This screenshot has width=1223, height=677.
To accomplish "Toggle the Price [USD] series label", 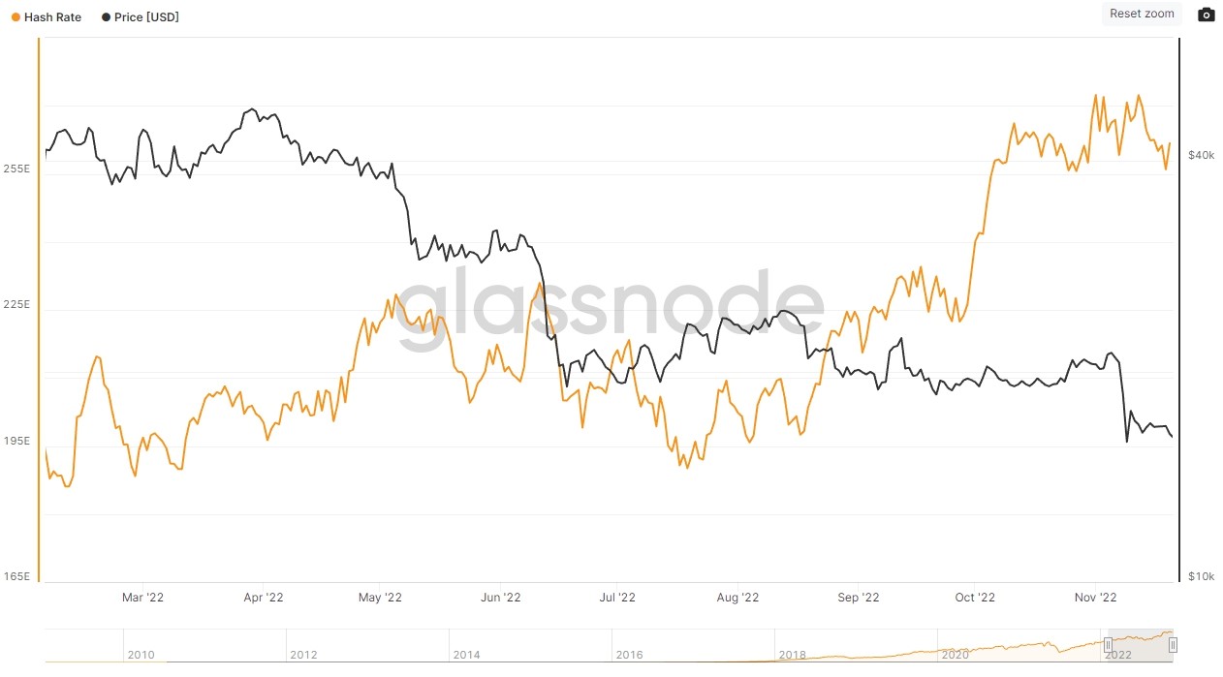I will point(146,17).
